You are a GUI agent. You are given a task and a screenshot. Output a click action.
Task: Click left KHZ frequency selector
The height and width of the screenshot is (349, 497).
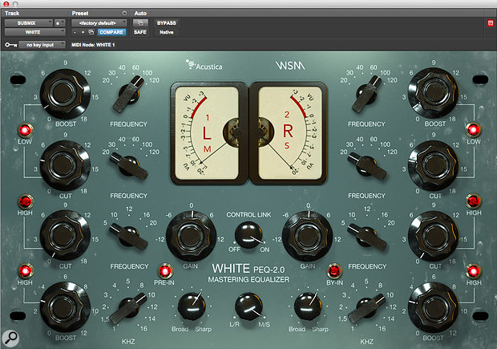pyautogui.click(x=129, y=308)
